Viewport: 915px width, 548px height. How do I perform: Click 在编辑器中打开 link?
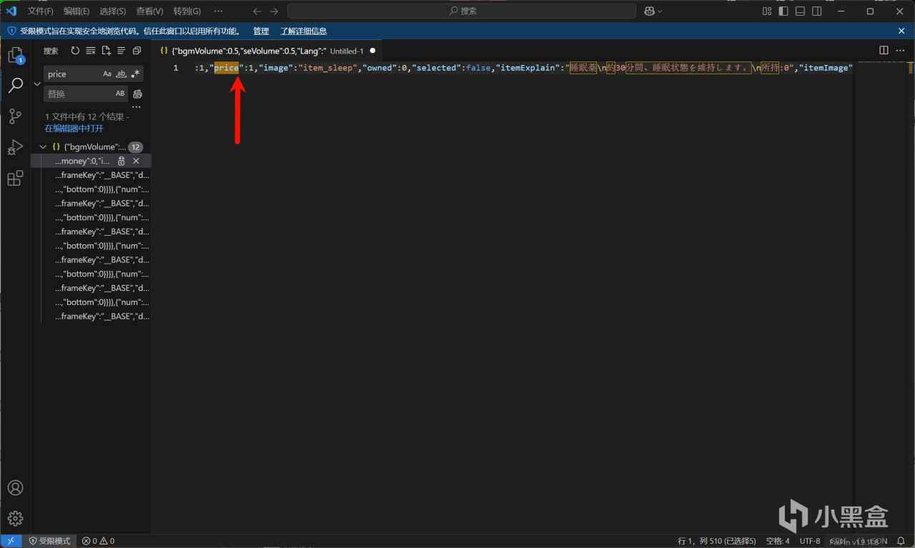tap(74, 129)
